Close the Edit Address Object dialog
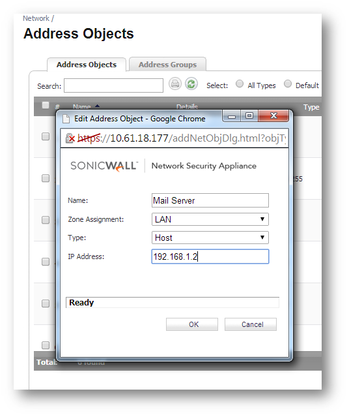Image resolution: width=349 pixels, height=417 pixels. [x=273, y=116]
